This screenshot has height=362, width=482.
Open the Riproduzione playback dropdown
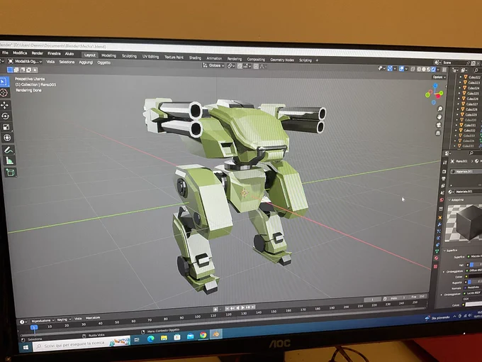click(43, 321)
